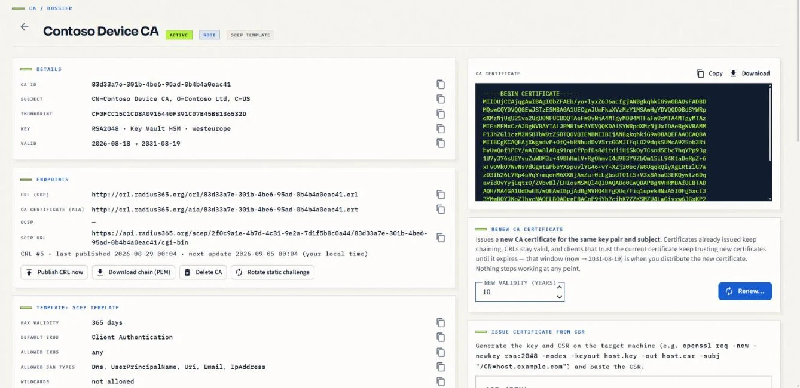The width and height of the screenshot is (800, 388).
Task: Click Publish CRL now button
Action: (x=54, y=272)
